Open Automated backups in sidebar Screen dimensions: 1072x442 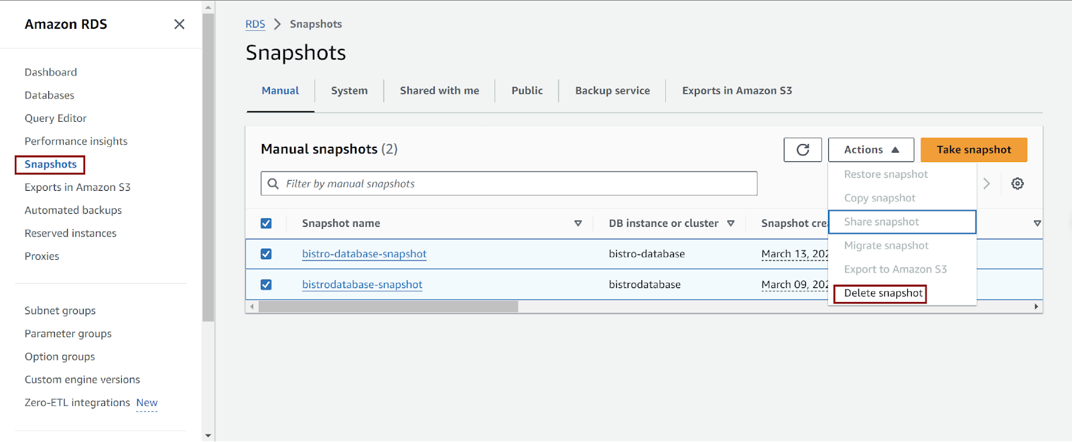coord(73,210)
